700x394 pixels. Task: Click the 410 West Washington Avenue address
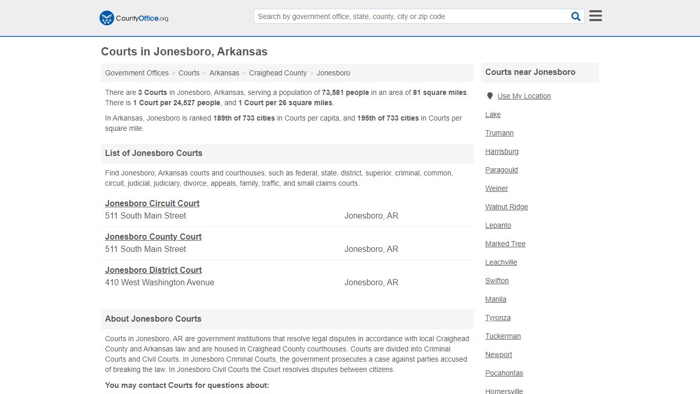pyautogui.click(x=160, y=282)
